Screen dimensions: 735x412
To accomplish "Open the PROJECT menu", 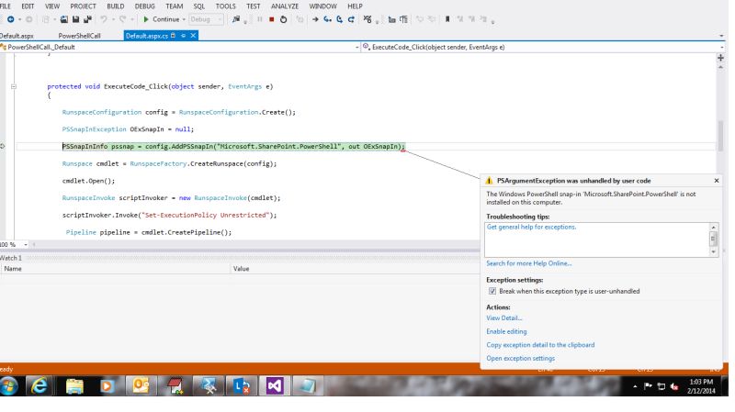I will [x=83, y=6].
